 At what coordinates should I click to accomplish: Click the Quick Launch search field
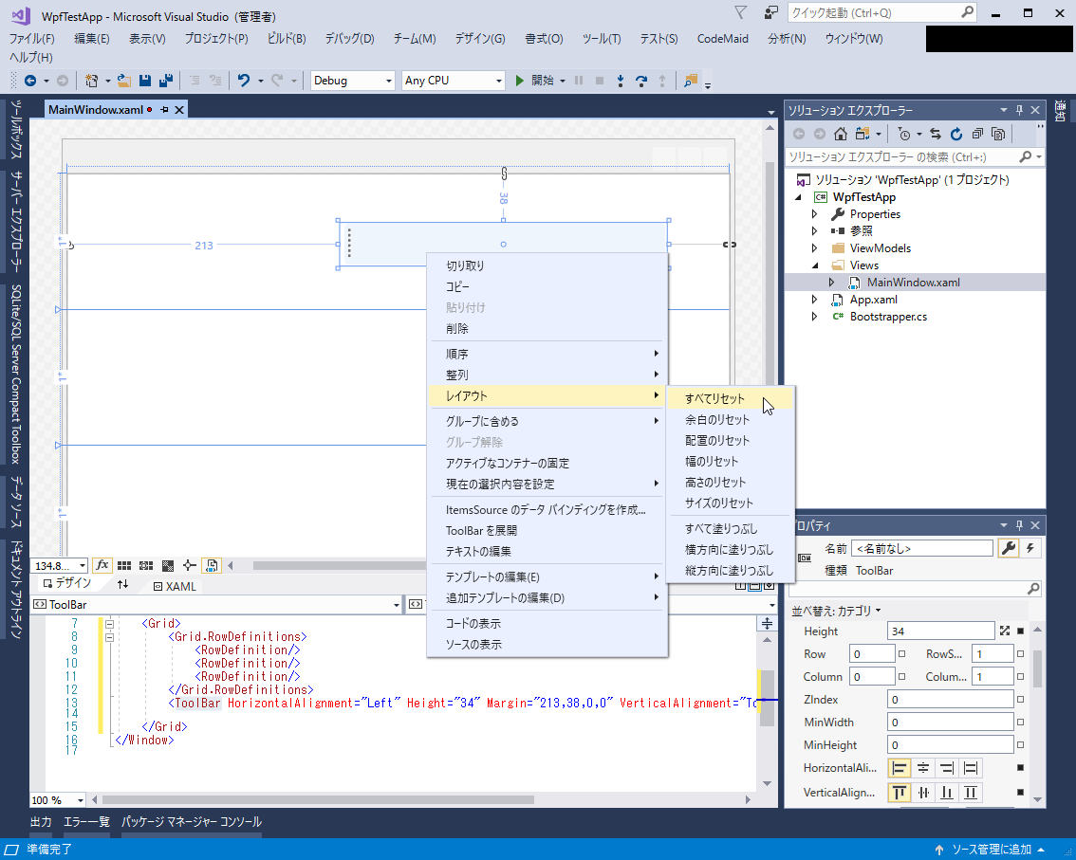(881, 12)
